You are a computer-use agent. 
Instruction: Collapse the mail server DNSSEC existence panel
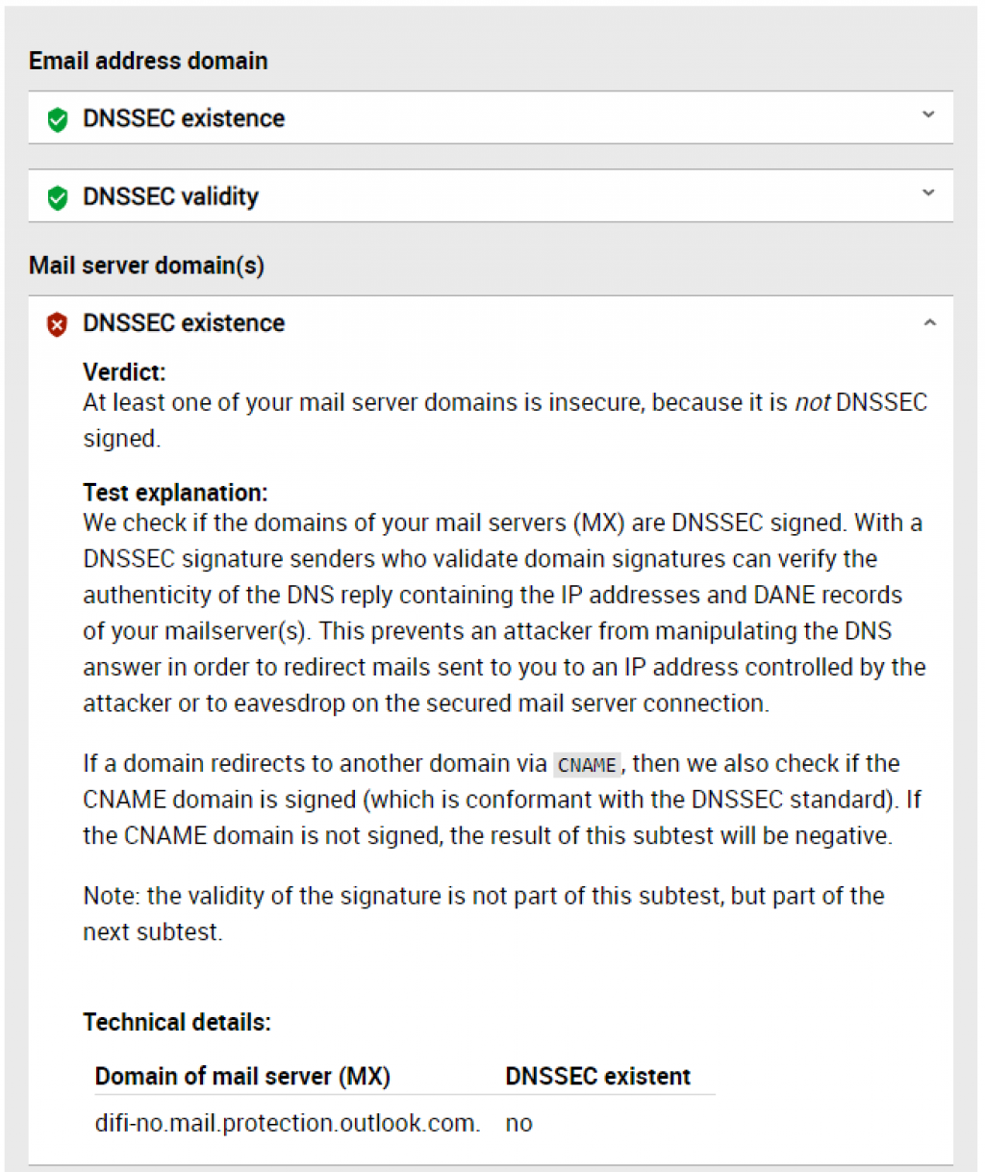click(x=929, y=323)
